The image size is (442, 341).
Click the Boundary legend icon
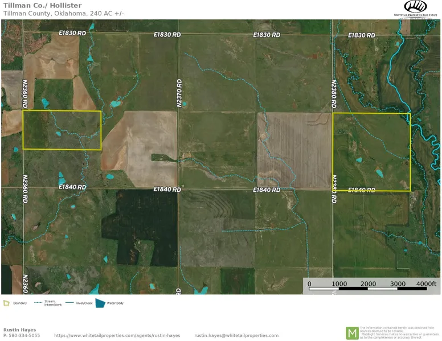click(x=6, y=303)
